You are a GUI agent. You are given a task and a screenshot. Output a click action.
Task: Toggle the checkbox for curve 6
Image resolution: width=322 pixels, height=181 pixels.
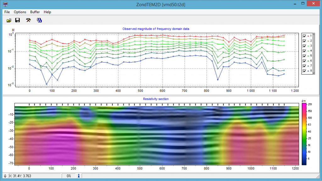pyautogui.click(x=304, y=61)
